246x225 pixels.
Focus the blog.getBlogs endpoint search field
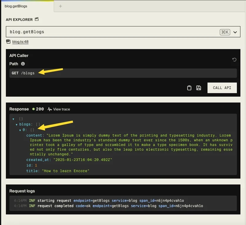[123, 32]
